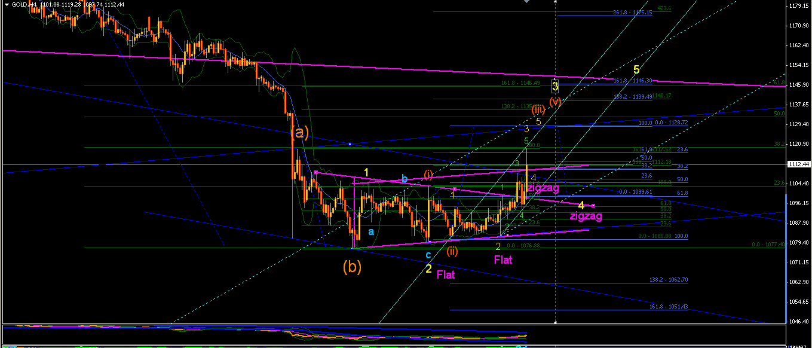Click the 138.2 - 1139.49 Fibonacci label
The image size is (812, 348).
click(632, 96)
